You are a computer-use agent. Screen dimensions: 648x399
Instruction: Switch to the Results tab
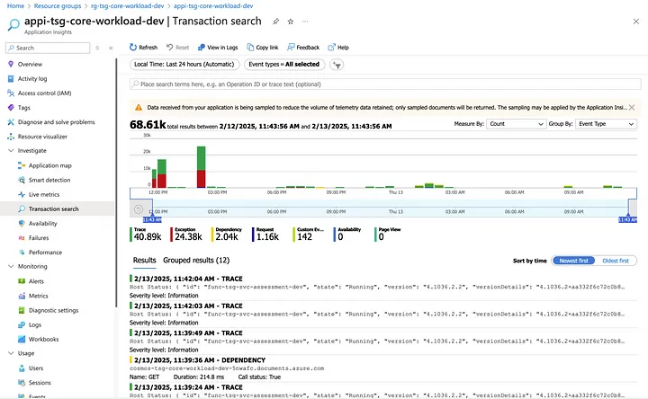click(x=144, y=261)
